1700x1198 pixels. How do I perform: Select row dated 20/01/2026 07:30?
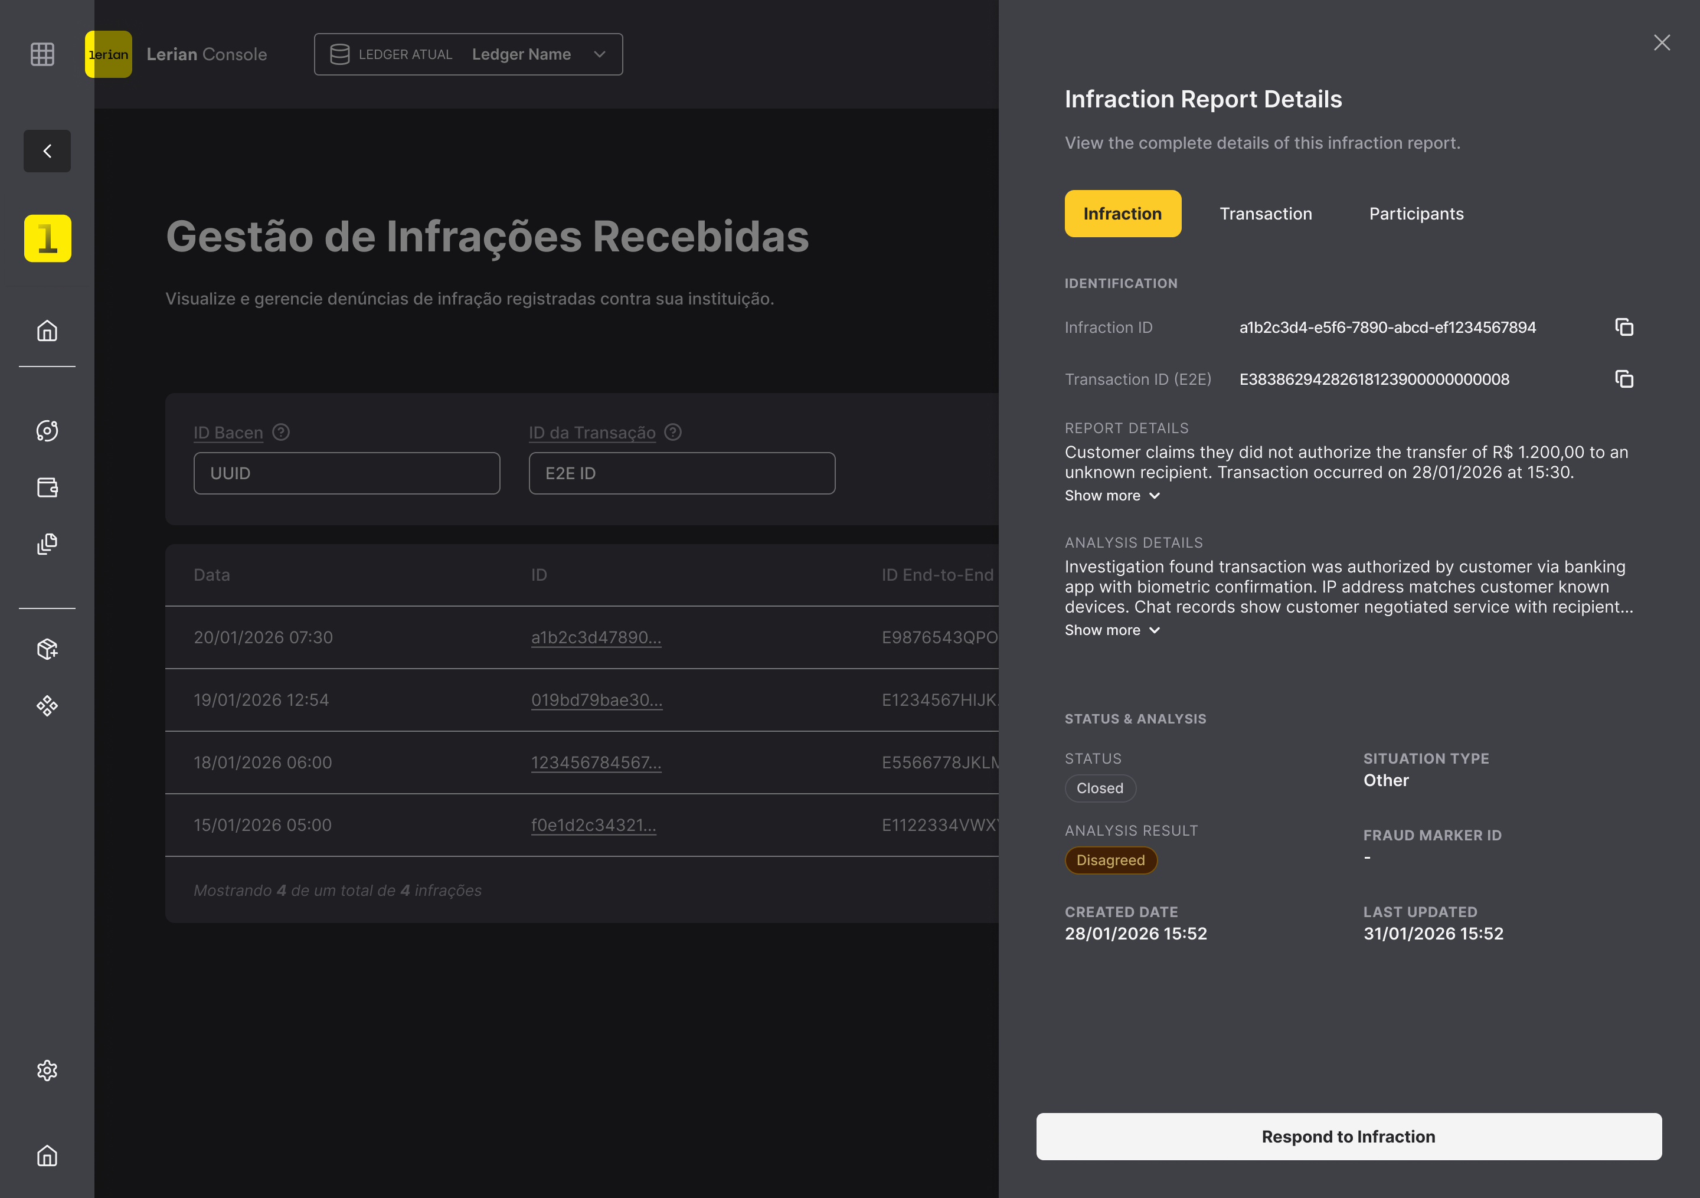coord(581,637)
